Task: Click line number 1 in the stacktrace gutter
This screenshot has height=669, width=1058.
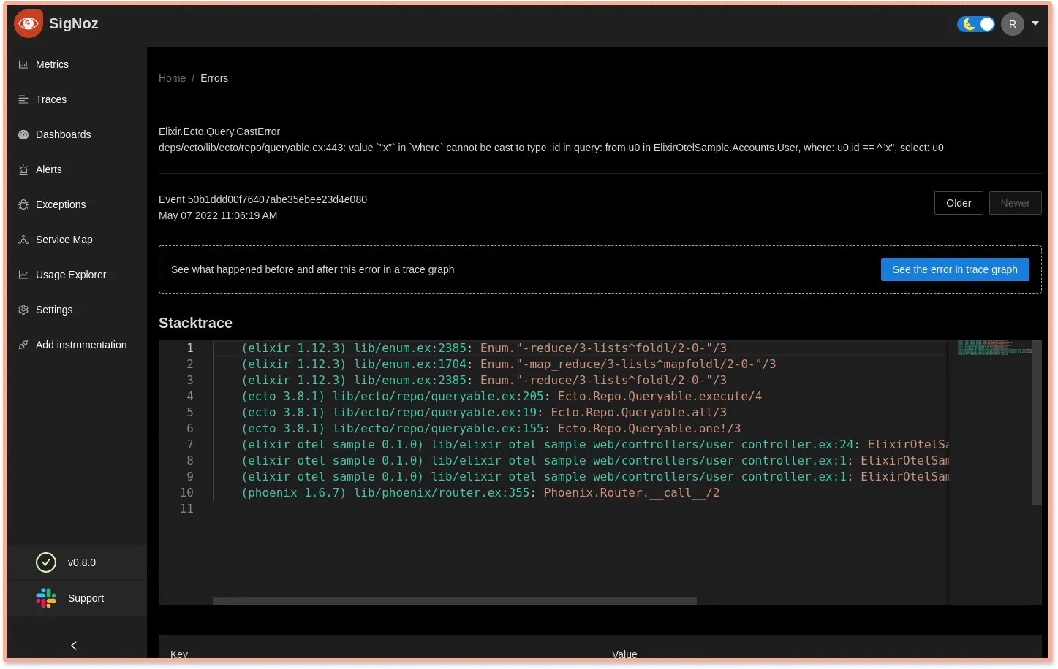Action: [x=190, y=348]
